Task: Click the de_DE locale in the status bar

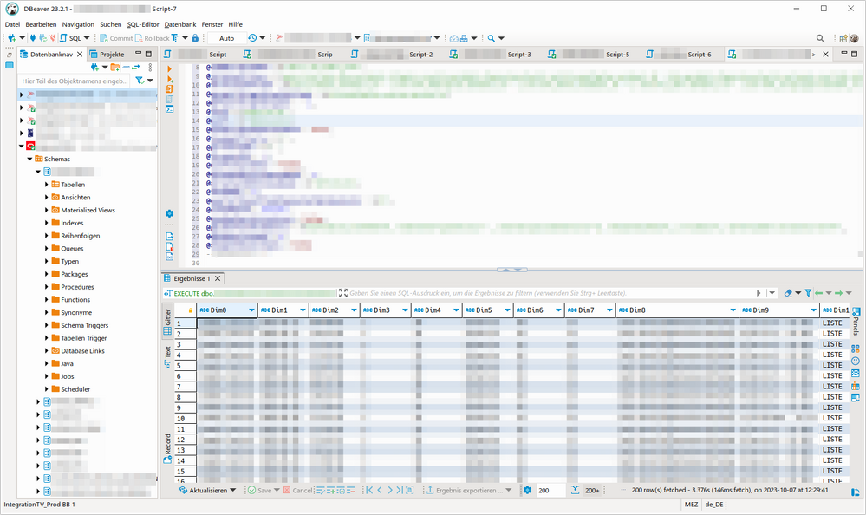Action: [x=714, y=505]
